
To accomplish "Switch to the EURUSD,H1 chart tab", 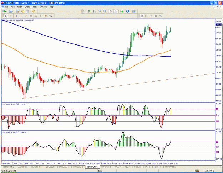I will [x=64, y=167].
